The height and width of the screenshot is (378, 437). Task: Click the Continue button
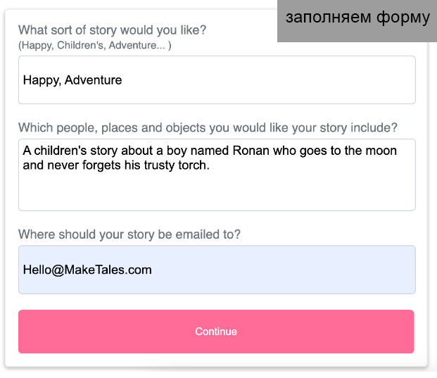coord(216,332)
